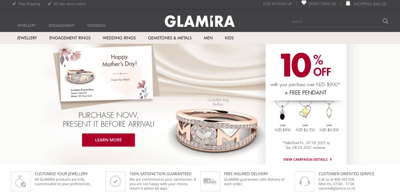Click the customise jewellery ring icon
400x196 pixels.
tap(21, 181)
